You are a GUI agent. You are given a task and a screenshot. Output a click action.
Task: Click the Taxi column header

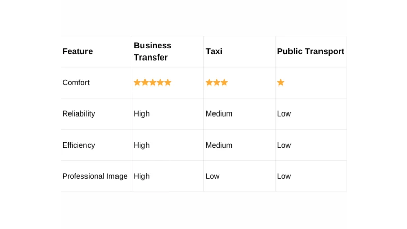tap(214, 51)
